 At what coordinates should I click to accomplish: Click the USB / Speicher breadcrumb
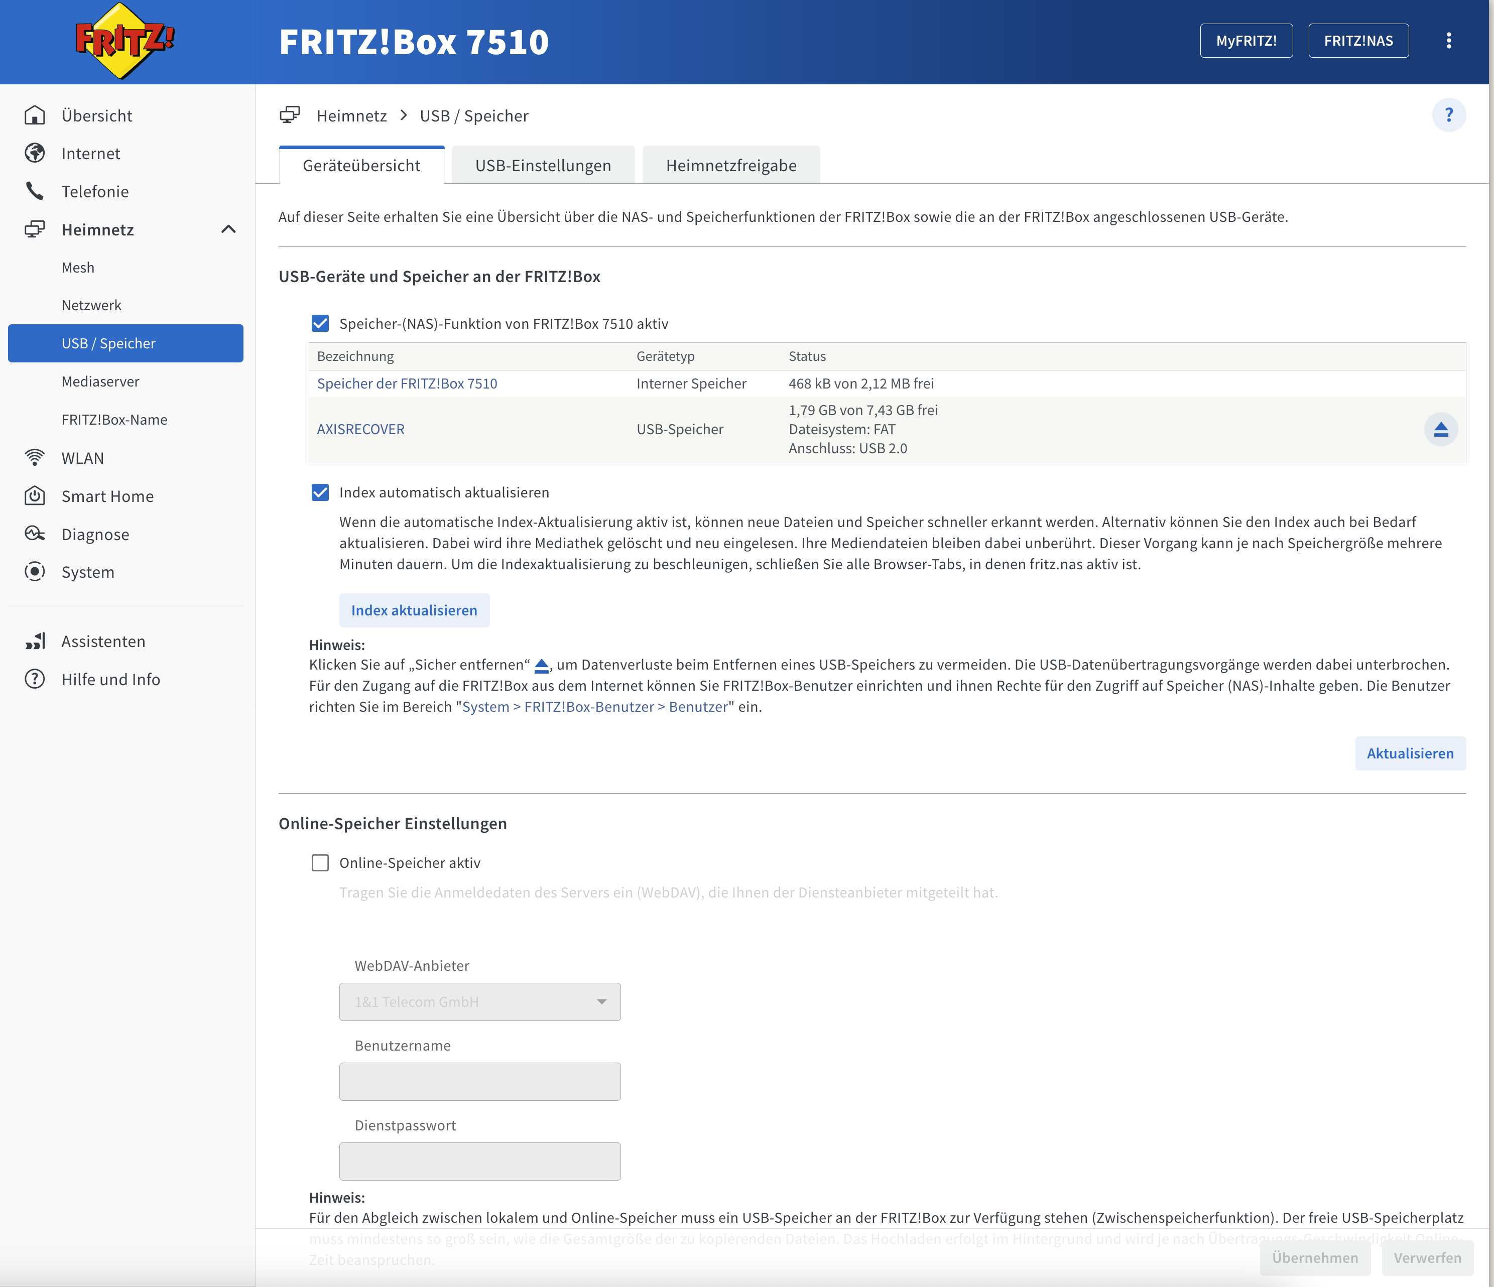coord(474,115)
